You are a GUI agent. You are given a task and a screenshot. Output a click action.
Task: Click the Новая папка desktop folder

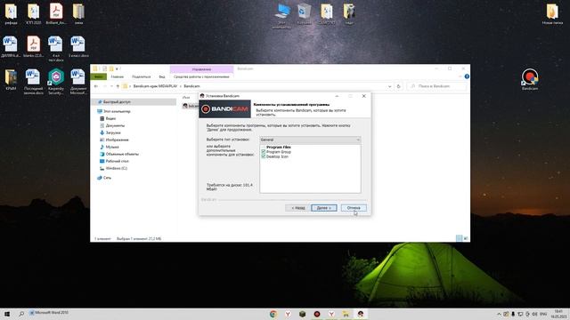[x=552, y=14]
